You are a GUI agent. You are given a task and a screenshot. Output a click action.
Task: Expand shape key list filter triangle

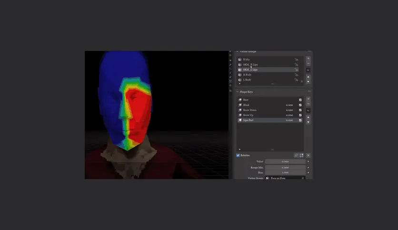(x=239, y=149)
